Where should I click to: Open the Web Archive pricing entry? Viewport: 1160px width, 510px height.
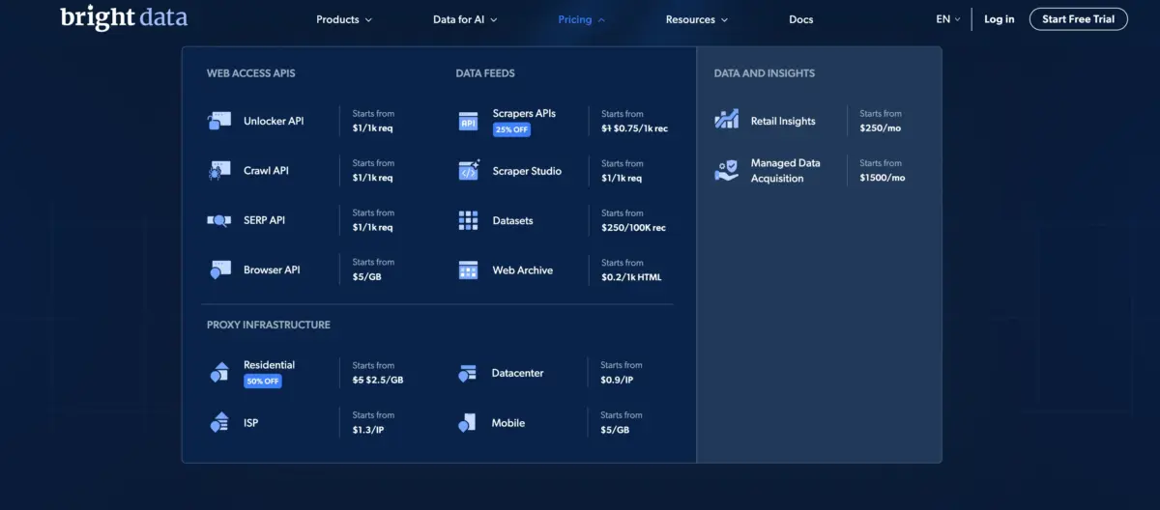pos(523,270)
